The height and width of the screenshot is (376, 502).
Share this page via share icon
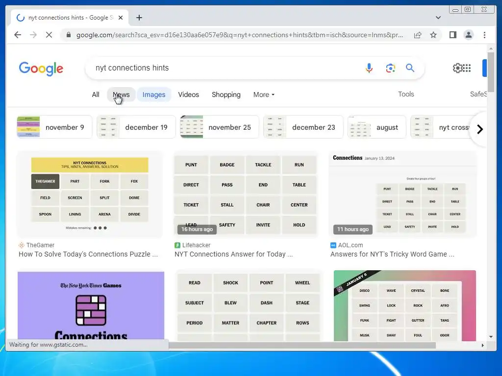pyautogui.click(x=418, y=35)
